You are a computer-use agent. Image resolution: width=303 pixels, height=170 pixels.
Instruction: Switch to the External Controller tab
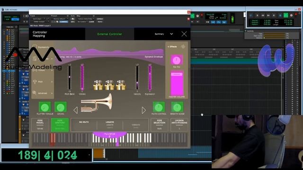[x=109, y=34]
